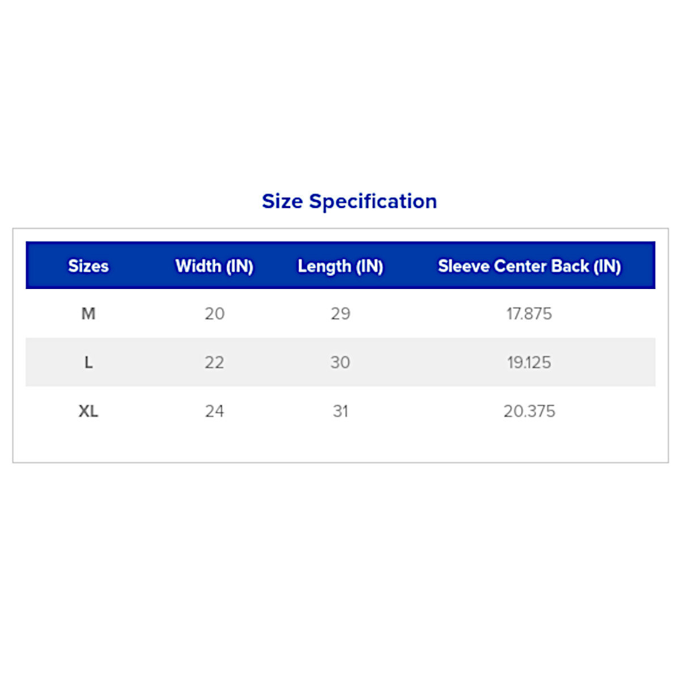Click the L size label
The image size is (680, 680).
[x=88, y=362]
